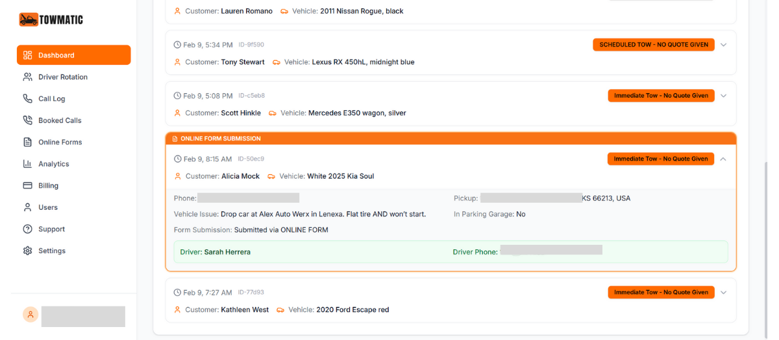The width and height of the screenshot is (779, 340).
Task: Click the Booked Calls phone icon
Action: coord(27,120)
